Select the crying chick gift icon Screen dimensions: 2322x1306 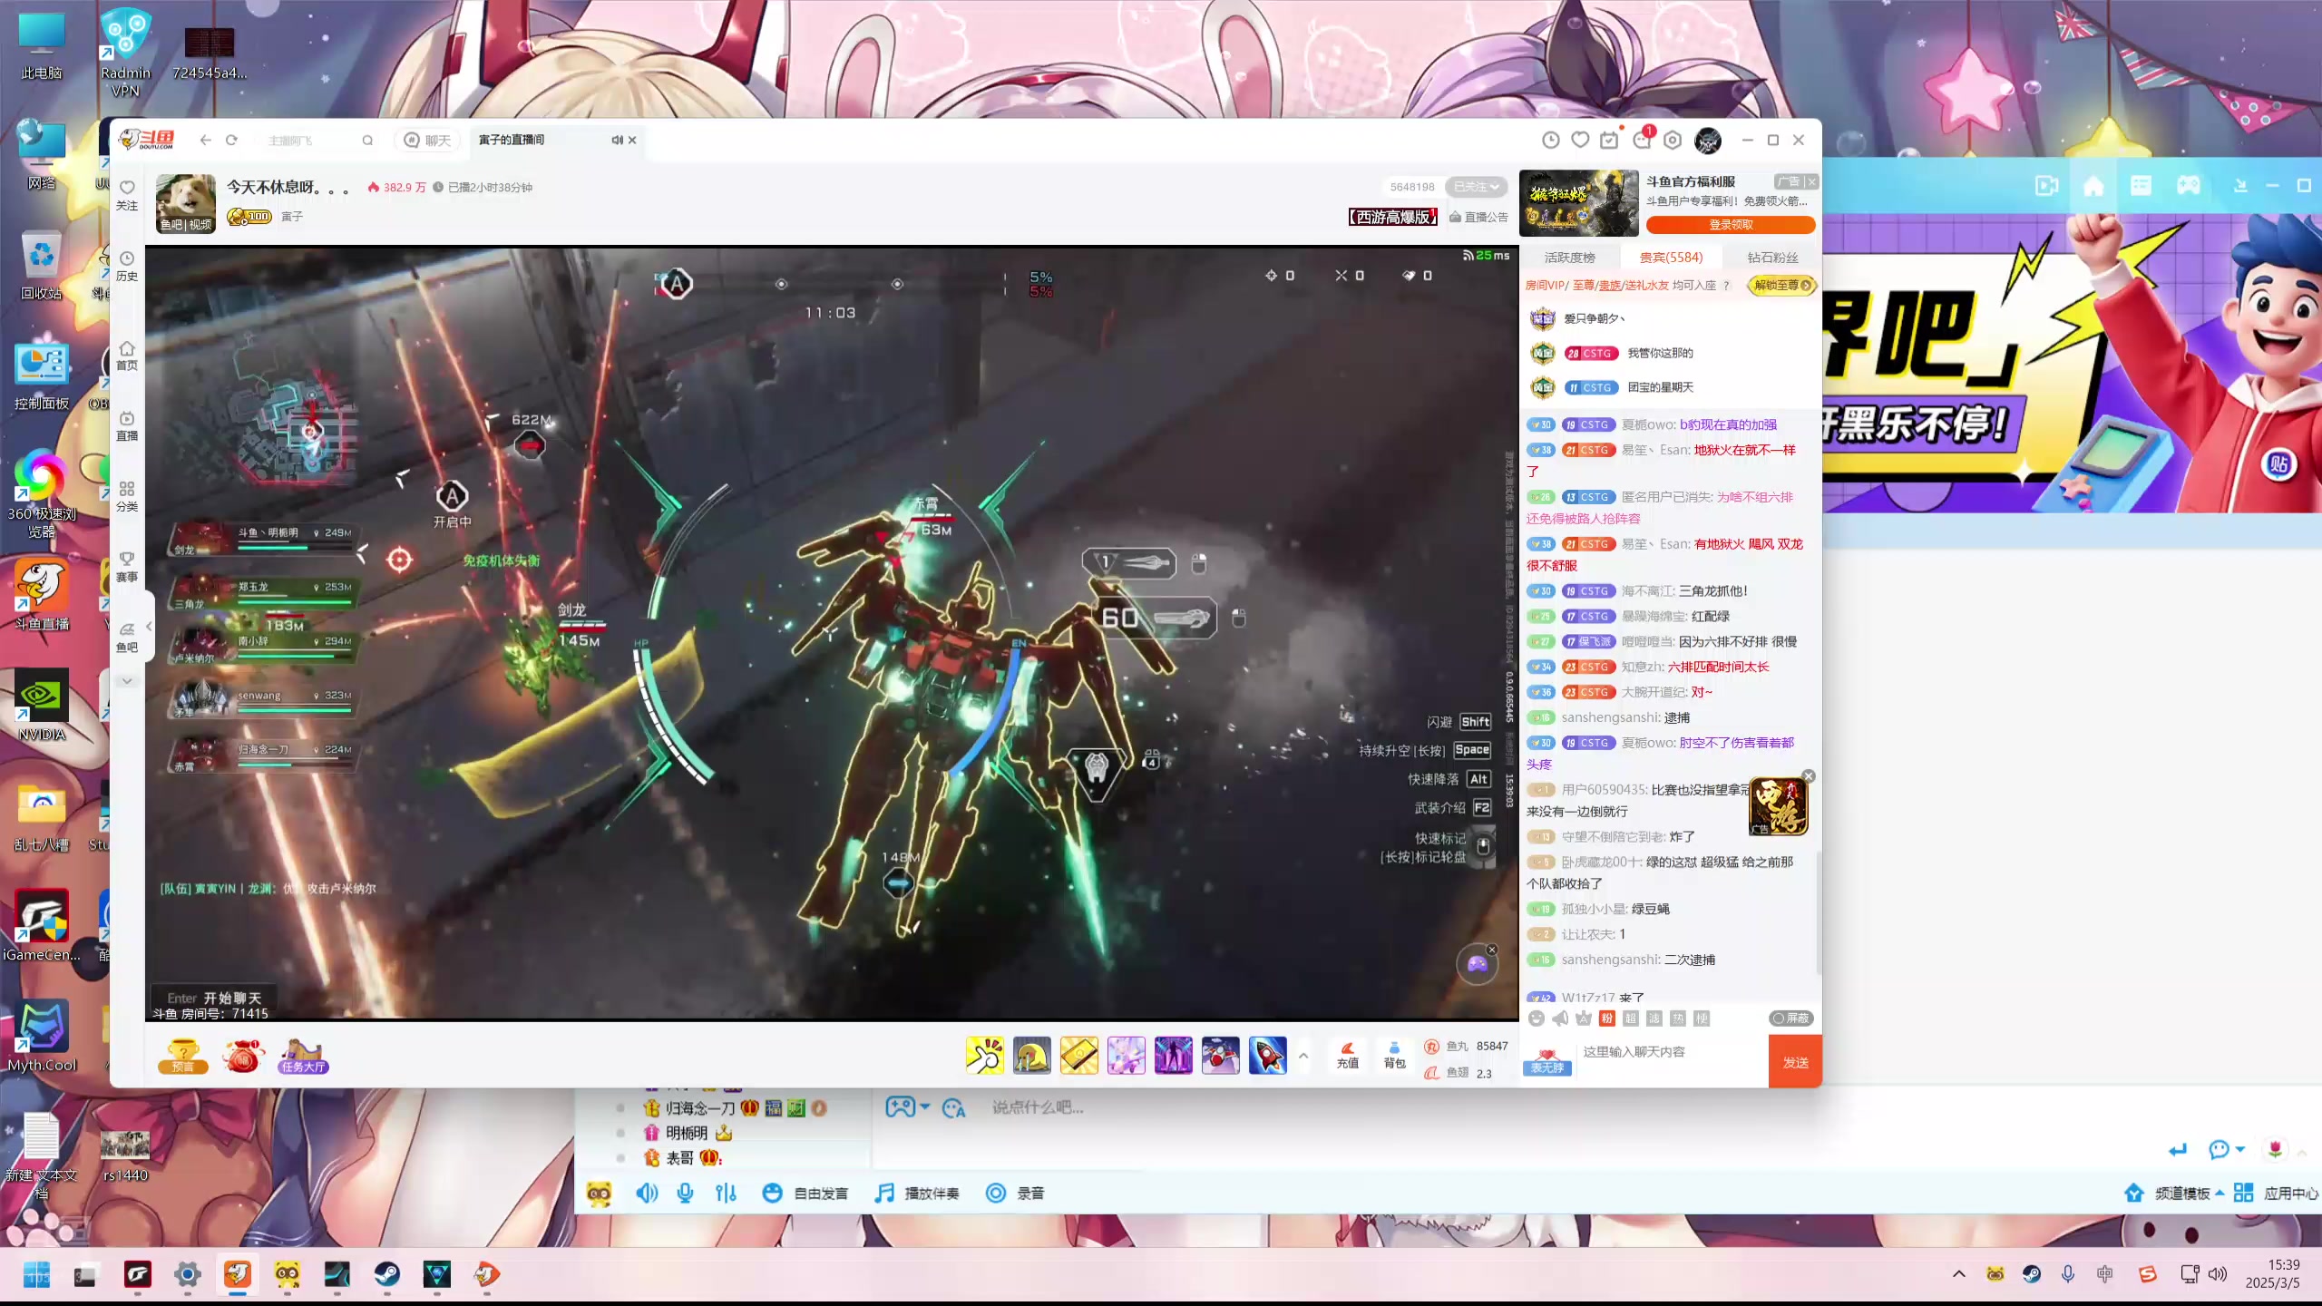point(1031,1056)
